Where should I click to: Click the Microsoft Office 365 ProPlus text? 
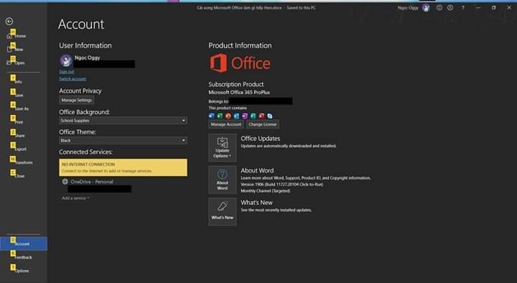pos(239,93)
